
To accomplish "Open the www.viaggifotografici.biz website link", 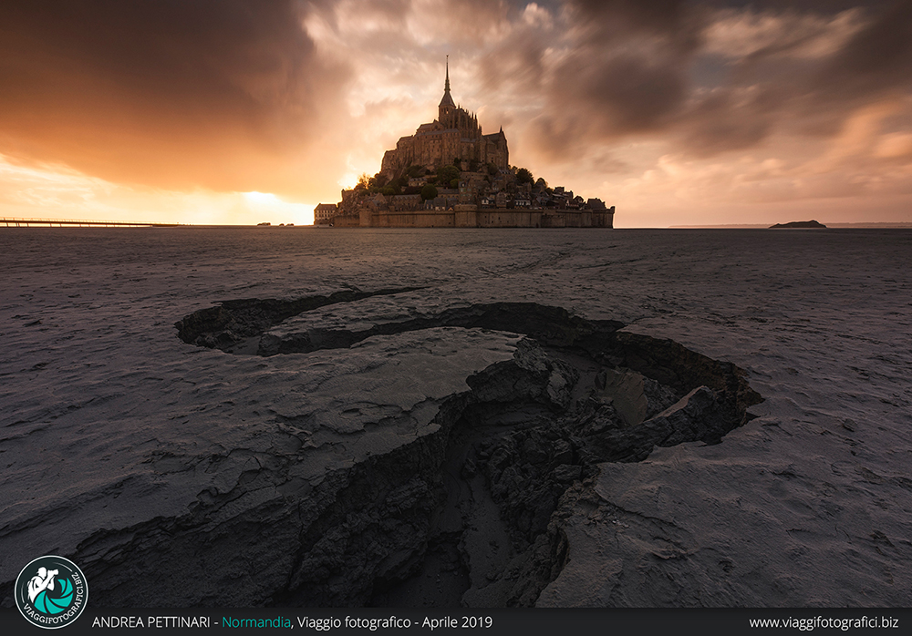I will (823, 622).
